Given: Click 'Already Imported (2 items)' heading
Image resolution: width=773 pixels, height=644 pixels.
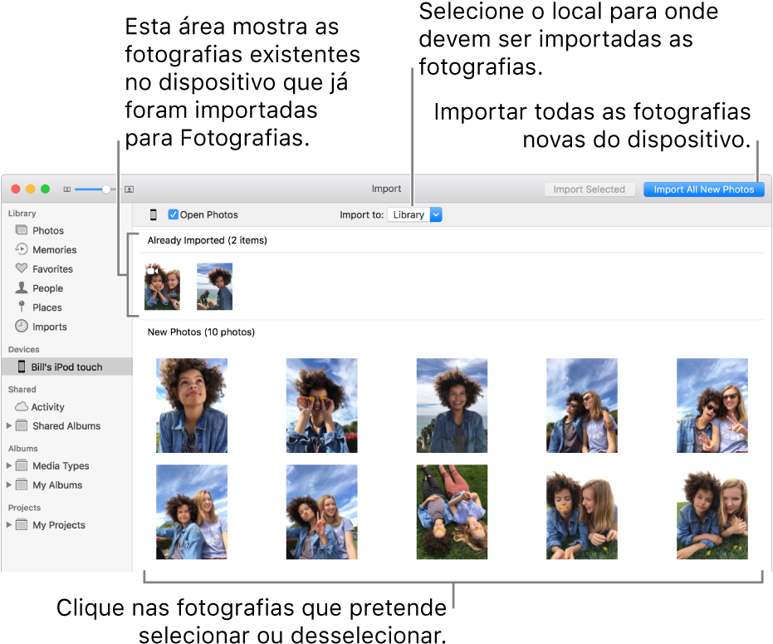Looking at the screenshot, I should [x=207, y=240].
